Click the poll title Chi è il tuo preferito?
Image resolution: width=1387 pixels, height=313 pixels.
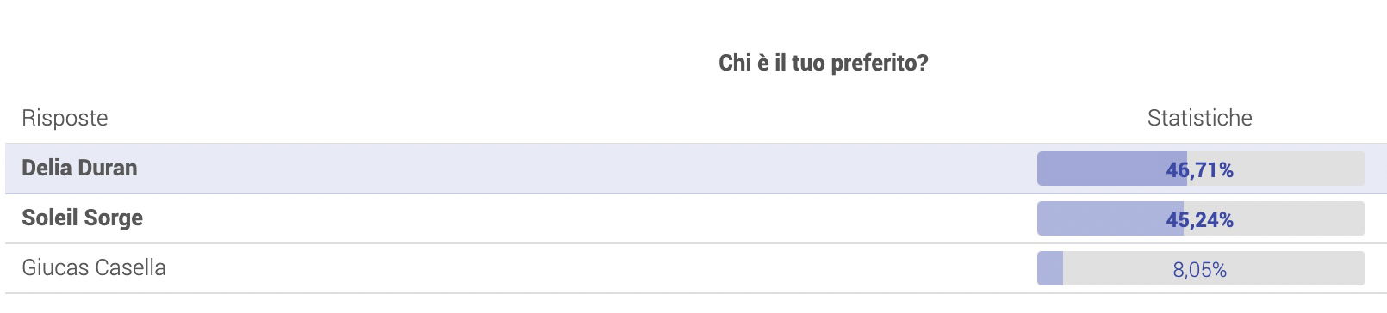[823, 63]
